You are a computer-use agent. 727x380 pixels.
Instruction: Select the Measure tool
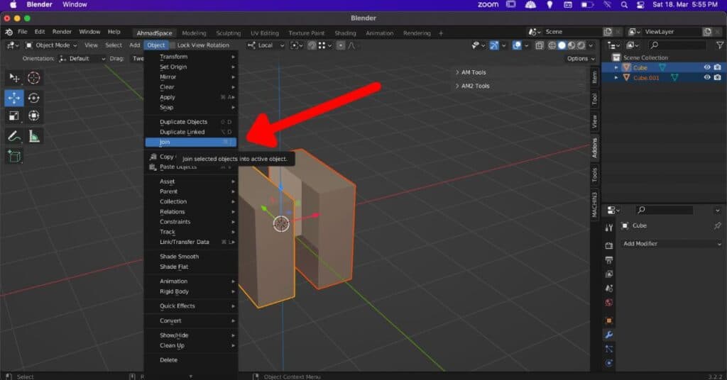point(33,135)
